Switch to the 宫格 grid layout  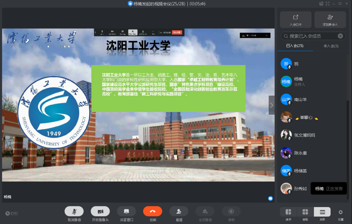pos(305,212)
